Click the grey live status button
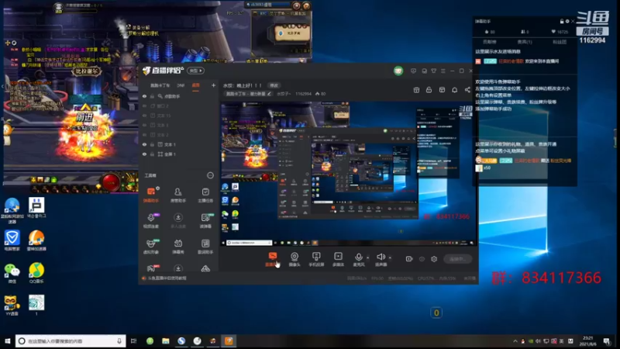The image size is (620, 349). [x=457, y=259]
